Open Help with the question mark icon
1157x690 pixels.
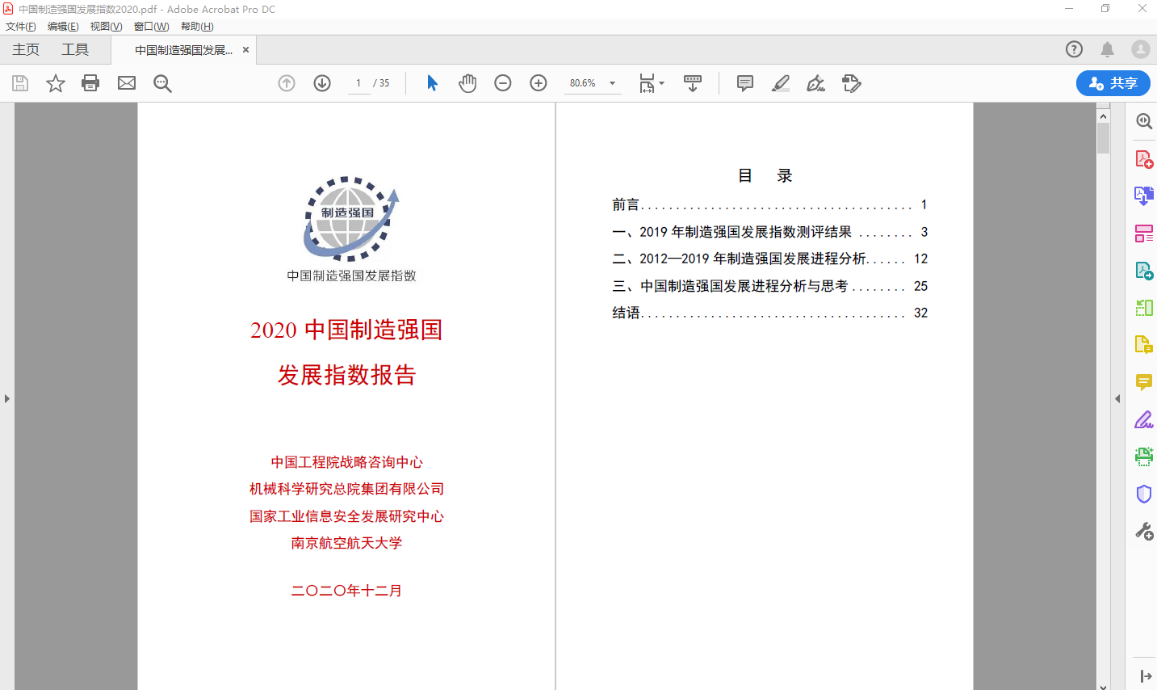[1074, 49]
